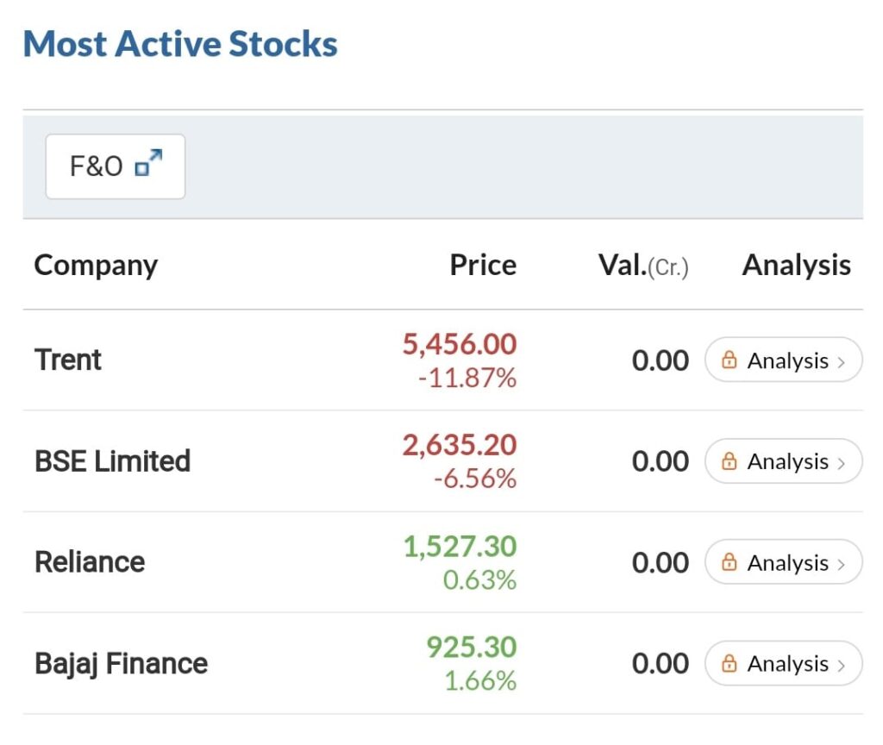Select Bajaj Finance change 1.66%
The height and width of the screenshot is (745, 883).
tap(480, 681)
